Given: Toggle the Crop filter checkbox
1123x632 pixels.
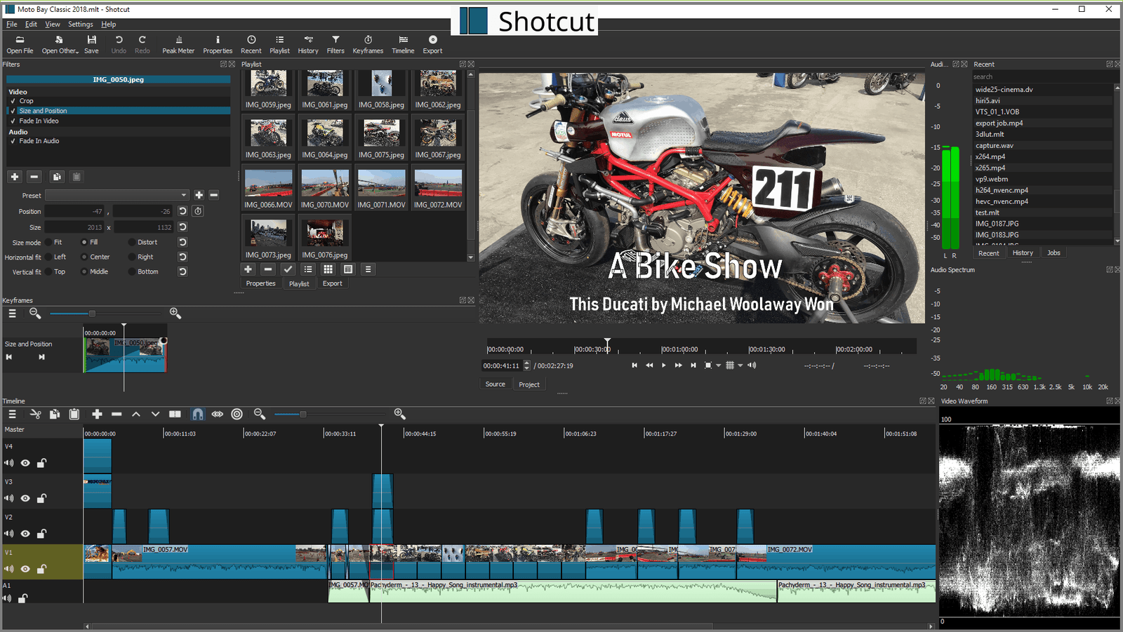Looking at the screenshot, I should [13, 101].
